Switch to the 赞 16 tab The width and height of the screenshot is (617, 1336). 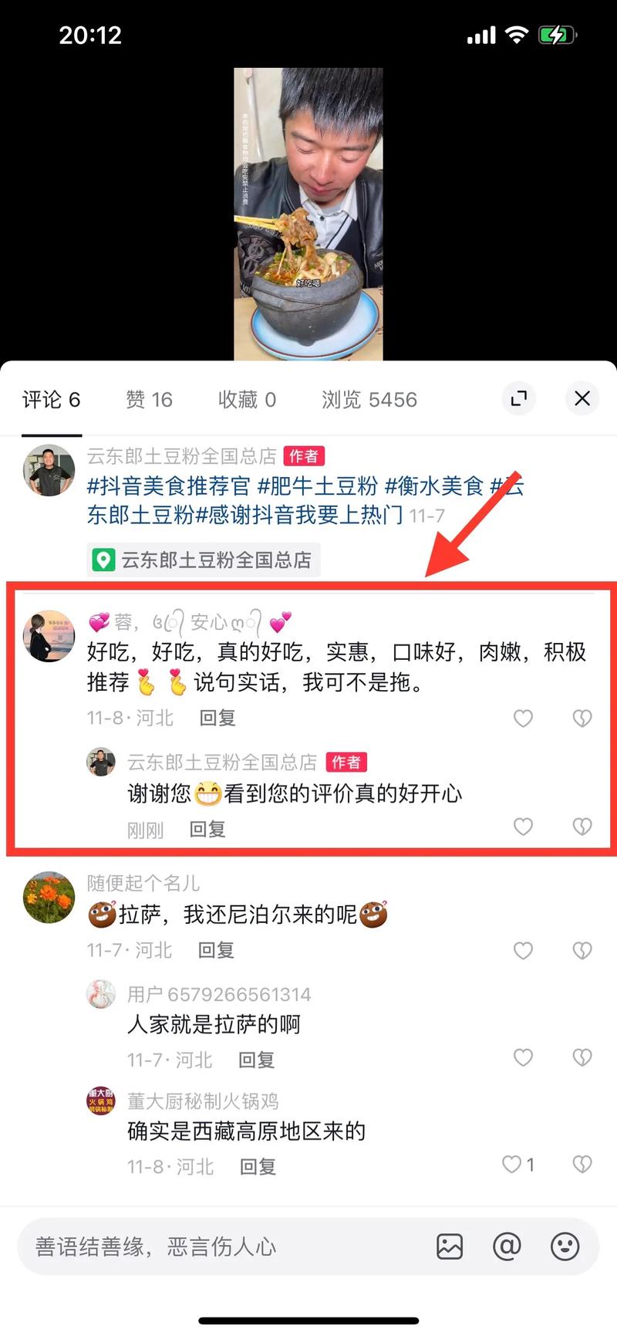(x=149, y=400)
